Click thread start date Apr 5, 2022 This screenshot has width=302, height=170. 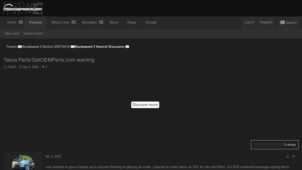tap(31, 67)
